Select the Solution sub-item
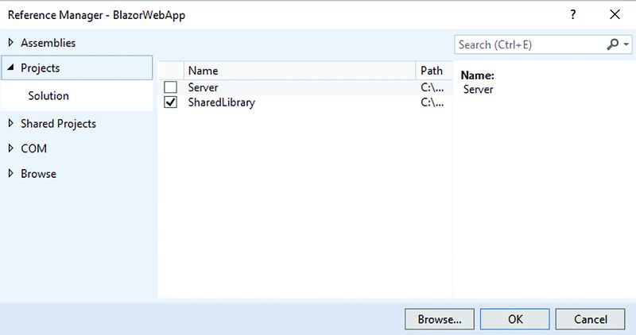This screenshot has height=335, width=636. click(48, 96)
